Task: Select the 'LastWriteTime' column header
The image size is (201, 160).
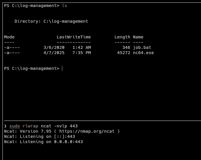Action: pos(74,37)
